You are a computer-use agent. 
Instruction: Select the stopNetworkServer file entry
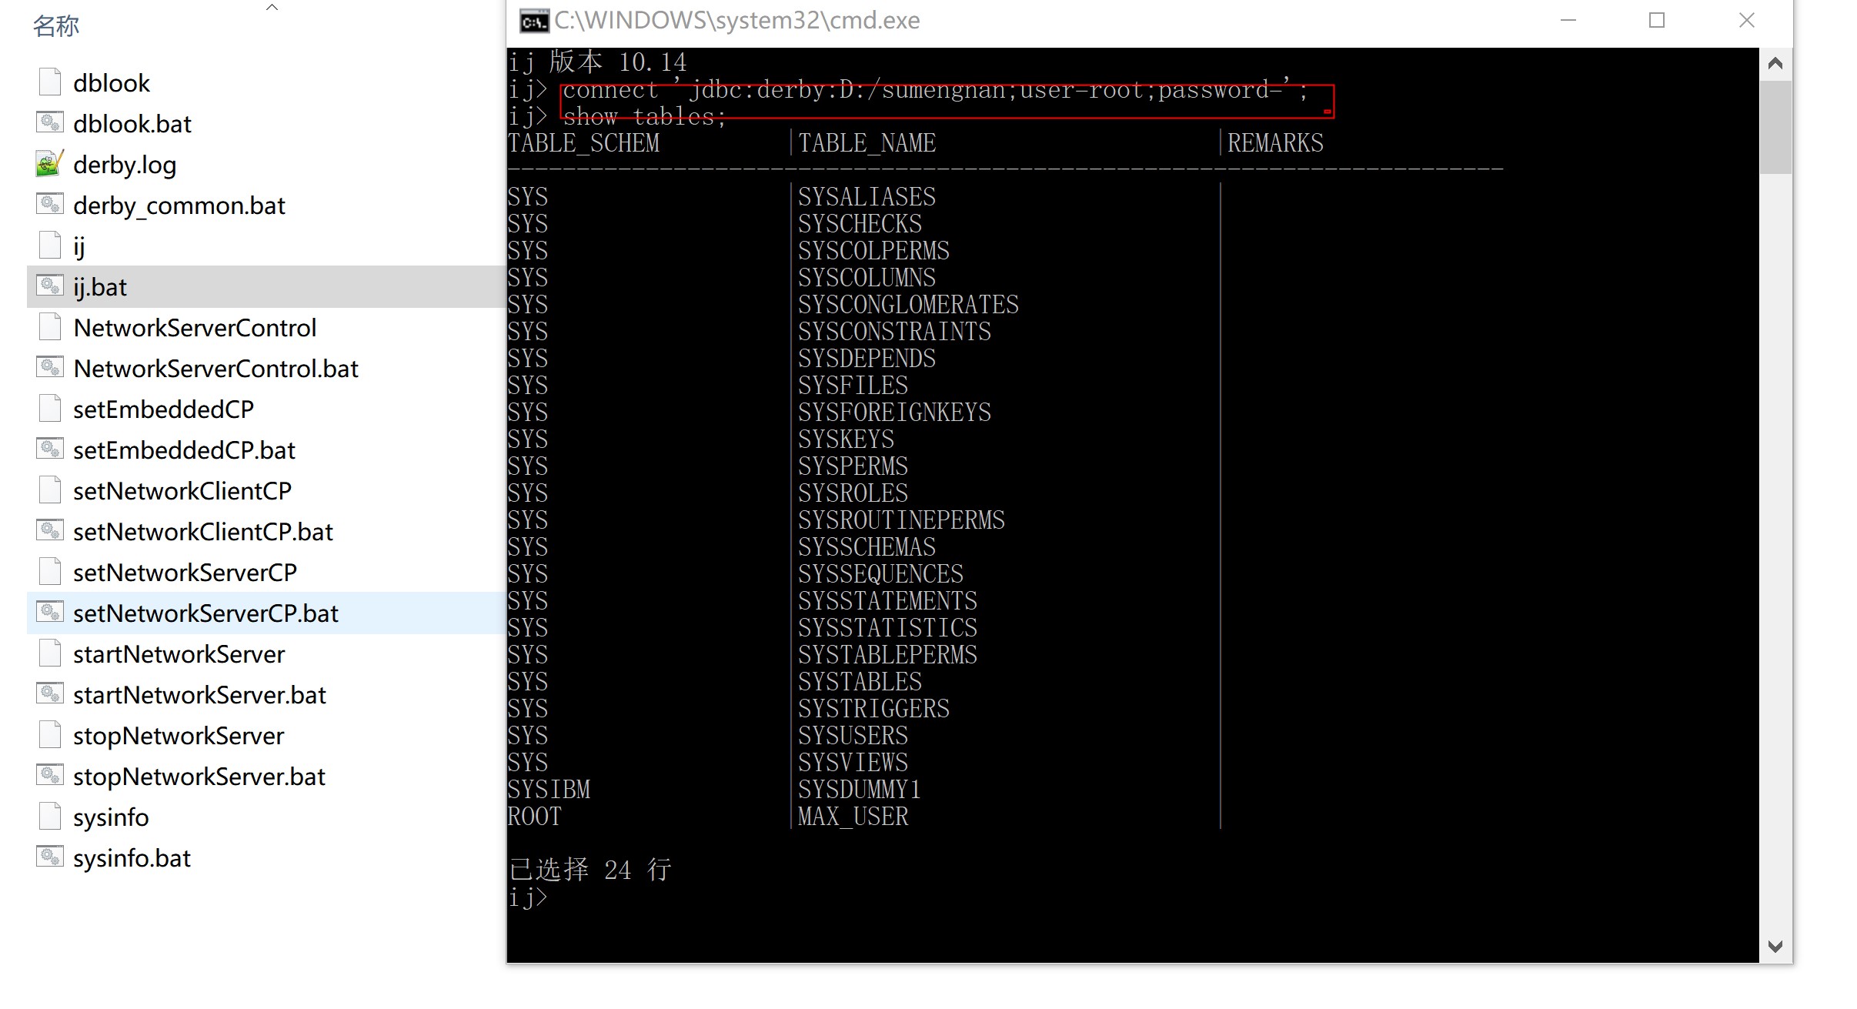pyautogui.click(x=178, y=735)
